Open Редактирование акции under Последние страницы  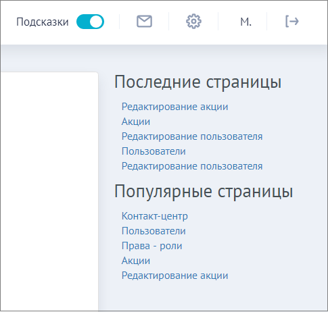(174, 107)
